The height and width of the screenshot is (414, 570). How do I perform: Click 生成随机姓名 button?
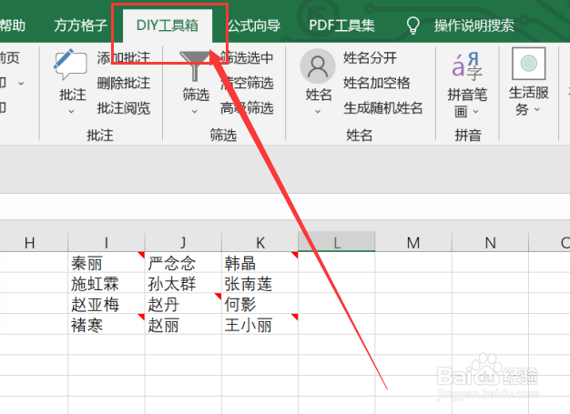pyautogui.click(x=383, y=108)
